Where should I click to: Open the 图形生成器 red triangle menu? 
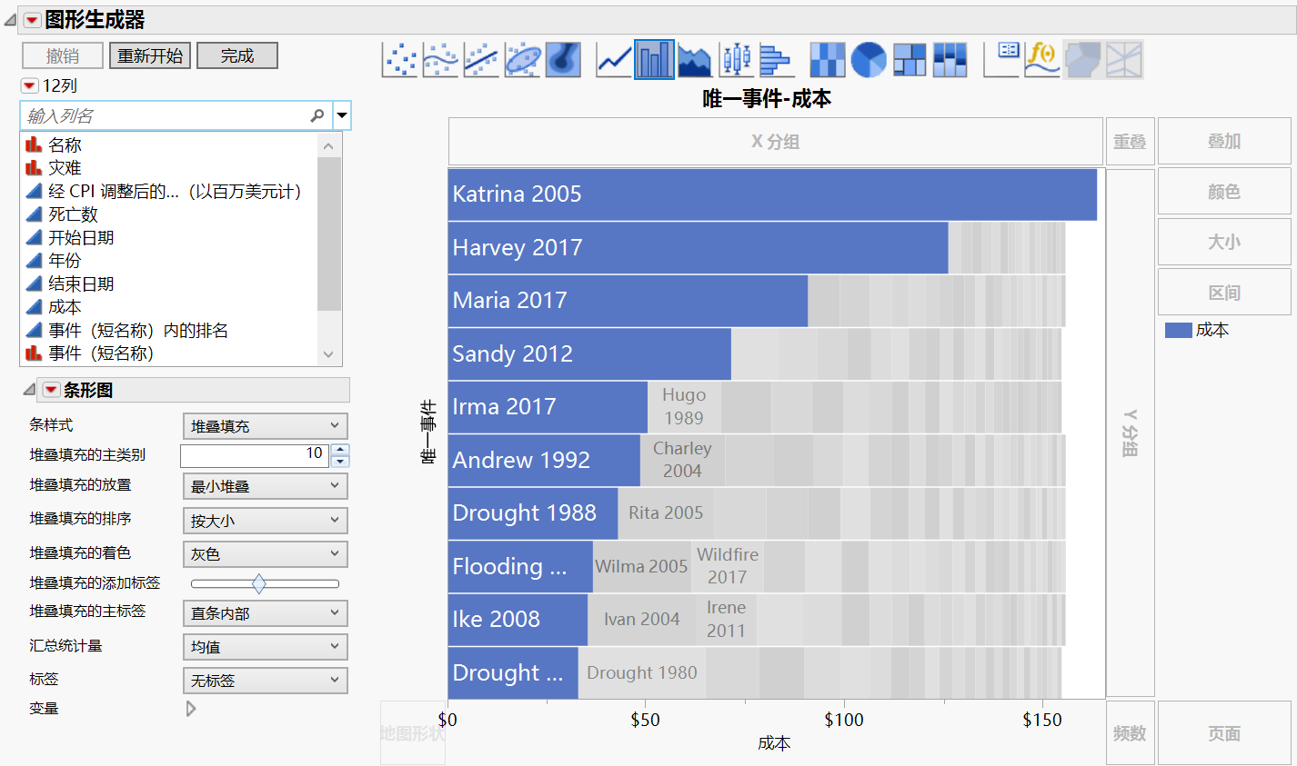coord(34,18)
